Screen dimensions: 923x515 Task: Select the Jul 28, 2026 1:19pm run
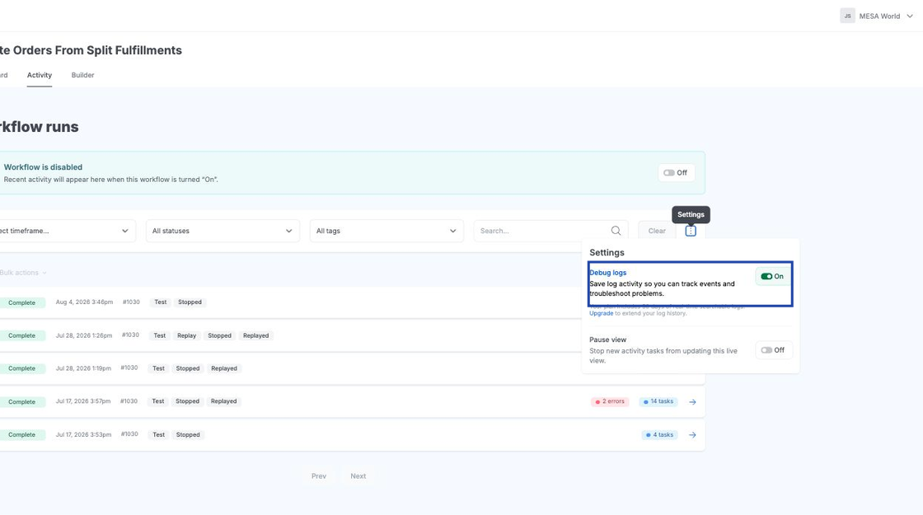point(83,368)
